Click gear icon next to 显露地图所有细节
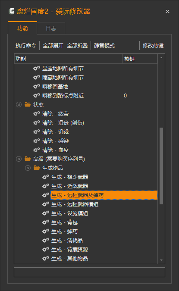The image size is (179, 291). click(37, 68)
